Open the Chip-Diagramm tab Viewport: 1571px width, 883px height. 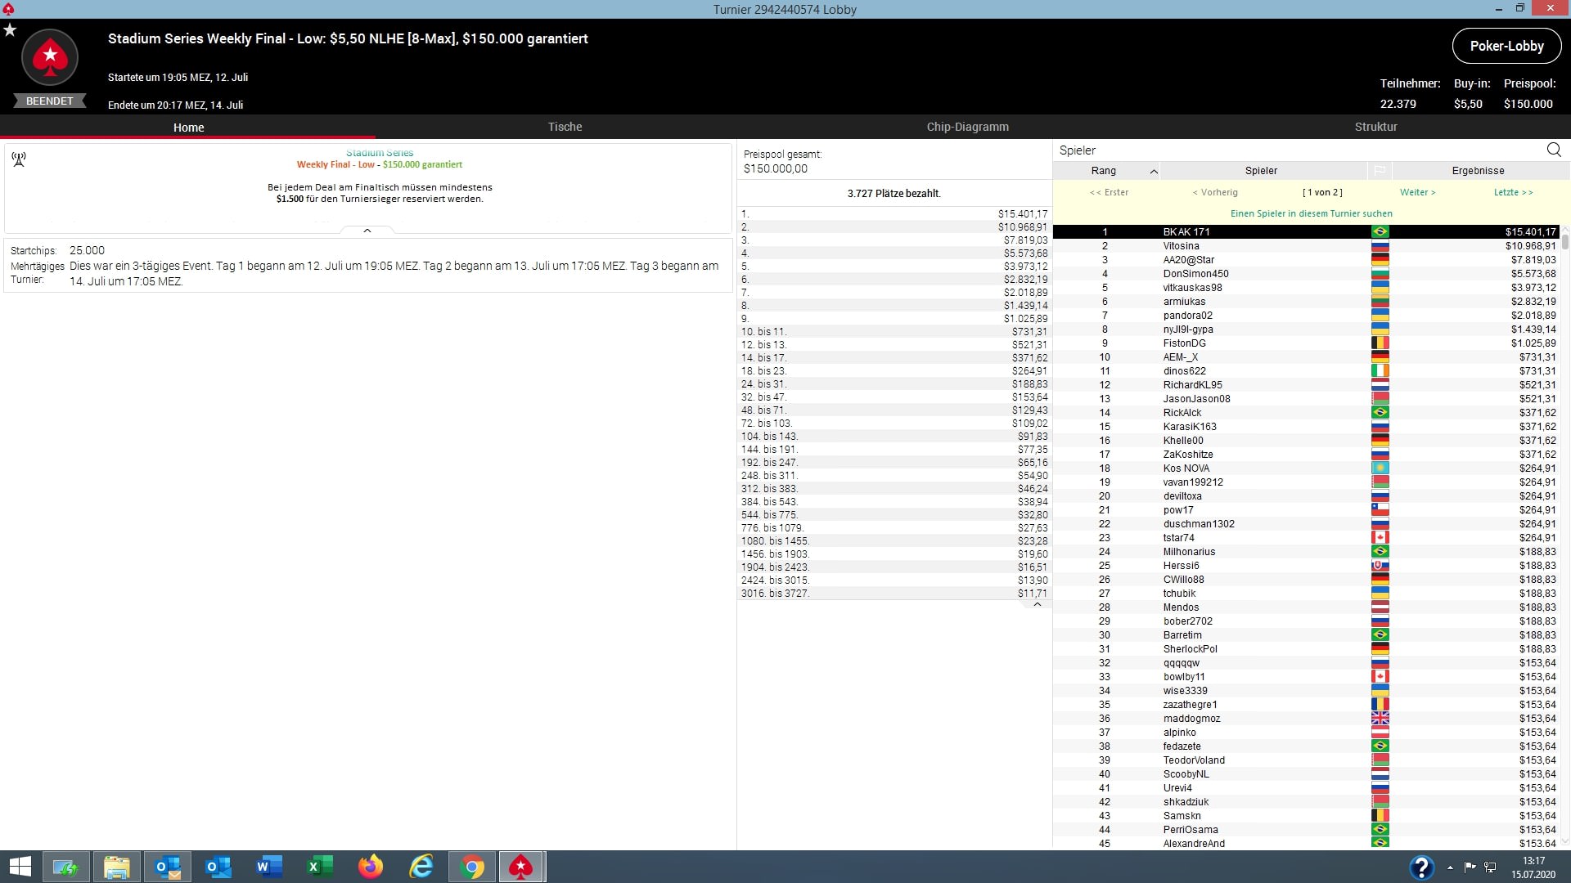(x=967, y=127)
